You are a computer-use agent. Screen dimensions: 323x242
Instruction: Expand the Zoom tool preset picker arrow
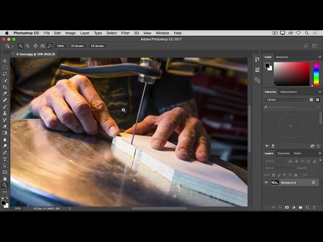pyautogui.click(x=13, y=46)
